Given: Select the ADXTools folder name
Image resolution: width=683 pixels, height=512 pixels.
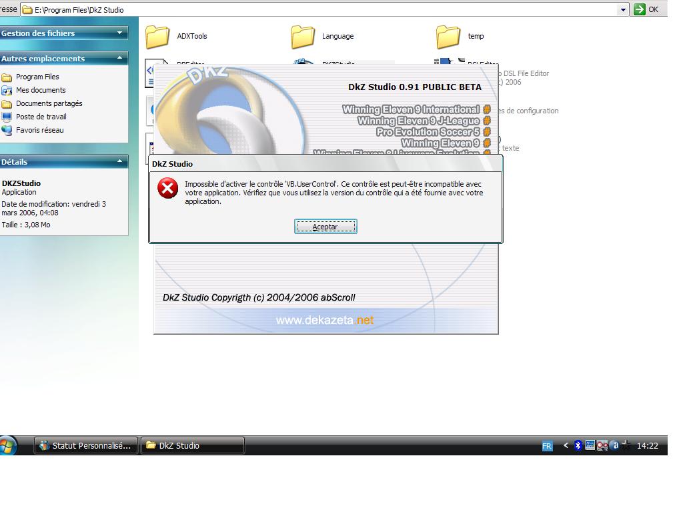Looking at the screenshot, I should [192, 36].
